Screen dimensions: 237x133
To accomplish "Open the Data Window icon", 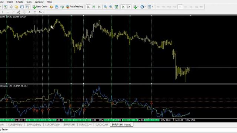I will pos(11,7).
